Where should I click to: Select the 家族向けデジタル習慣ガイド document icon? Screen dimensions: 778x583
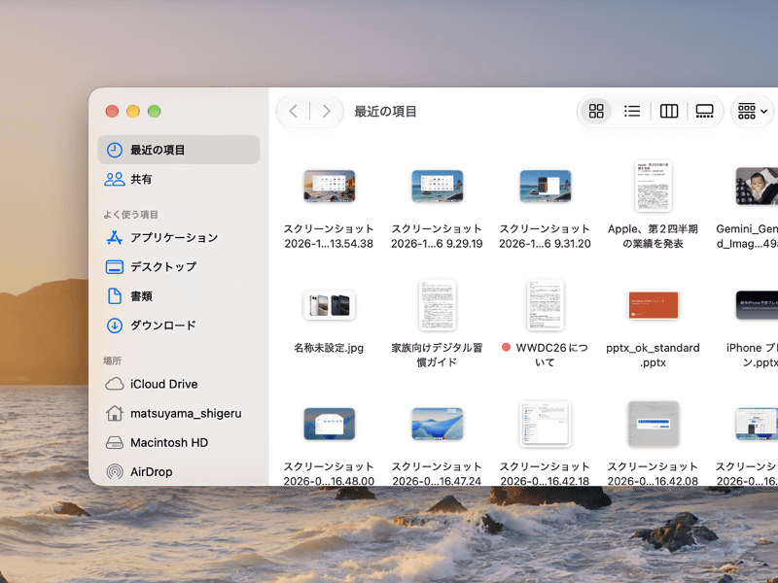[437, 305]
